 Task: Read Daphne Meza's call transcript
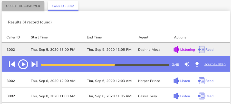point(209,50)
